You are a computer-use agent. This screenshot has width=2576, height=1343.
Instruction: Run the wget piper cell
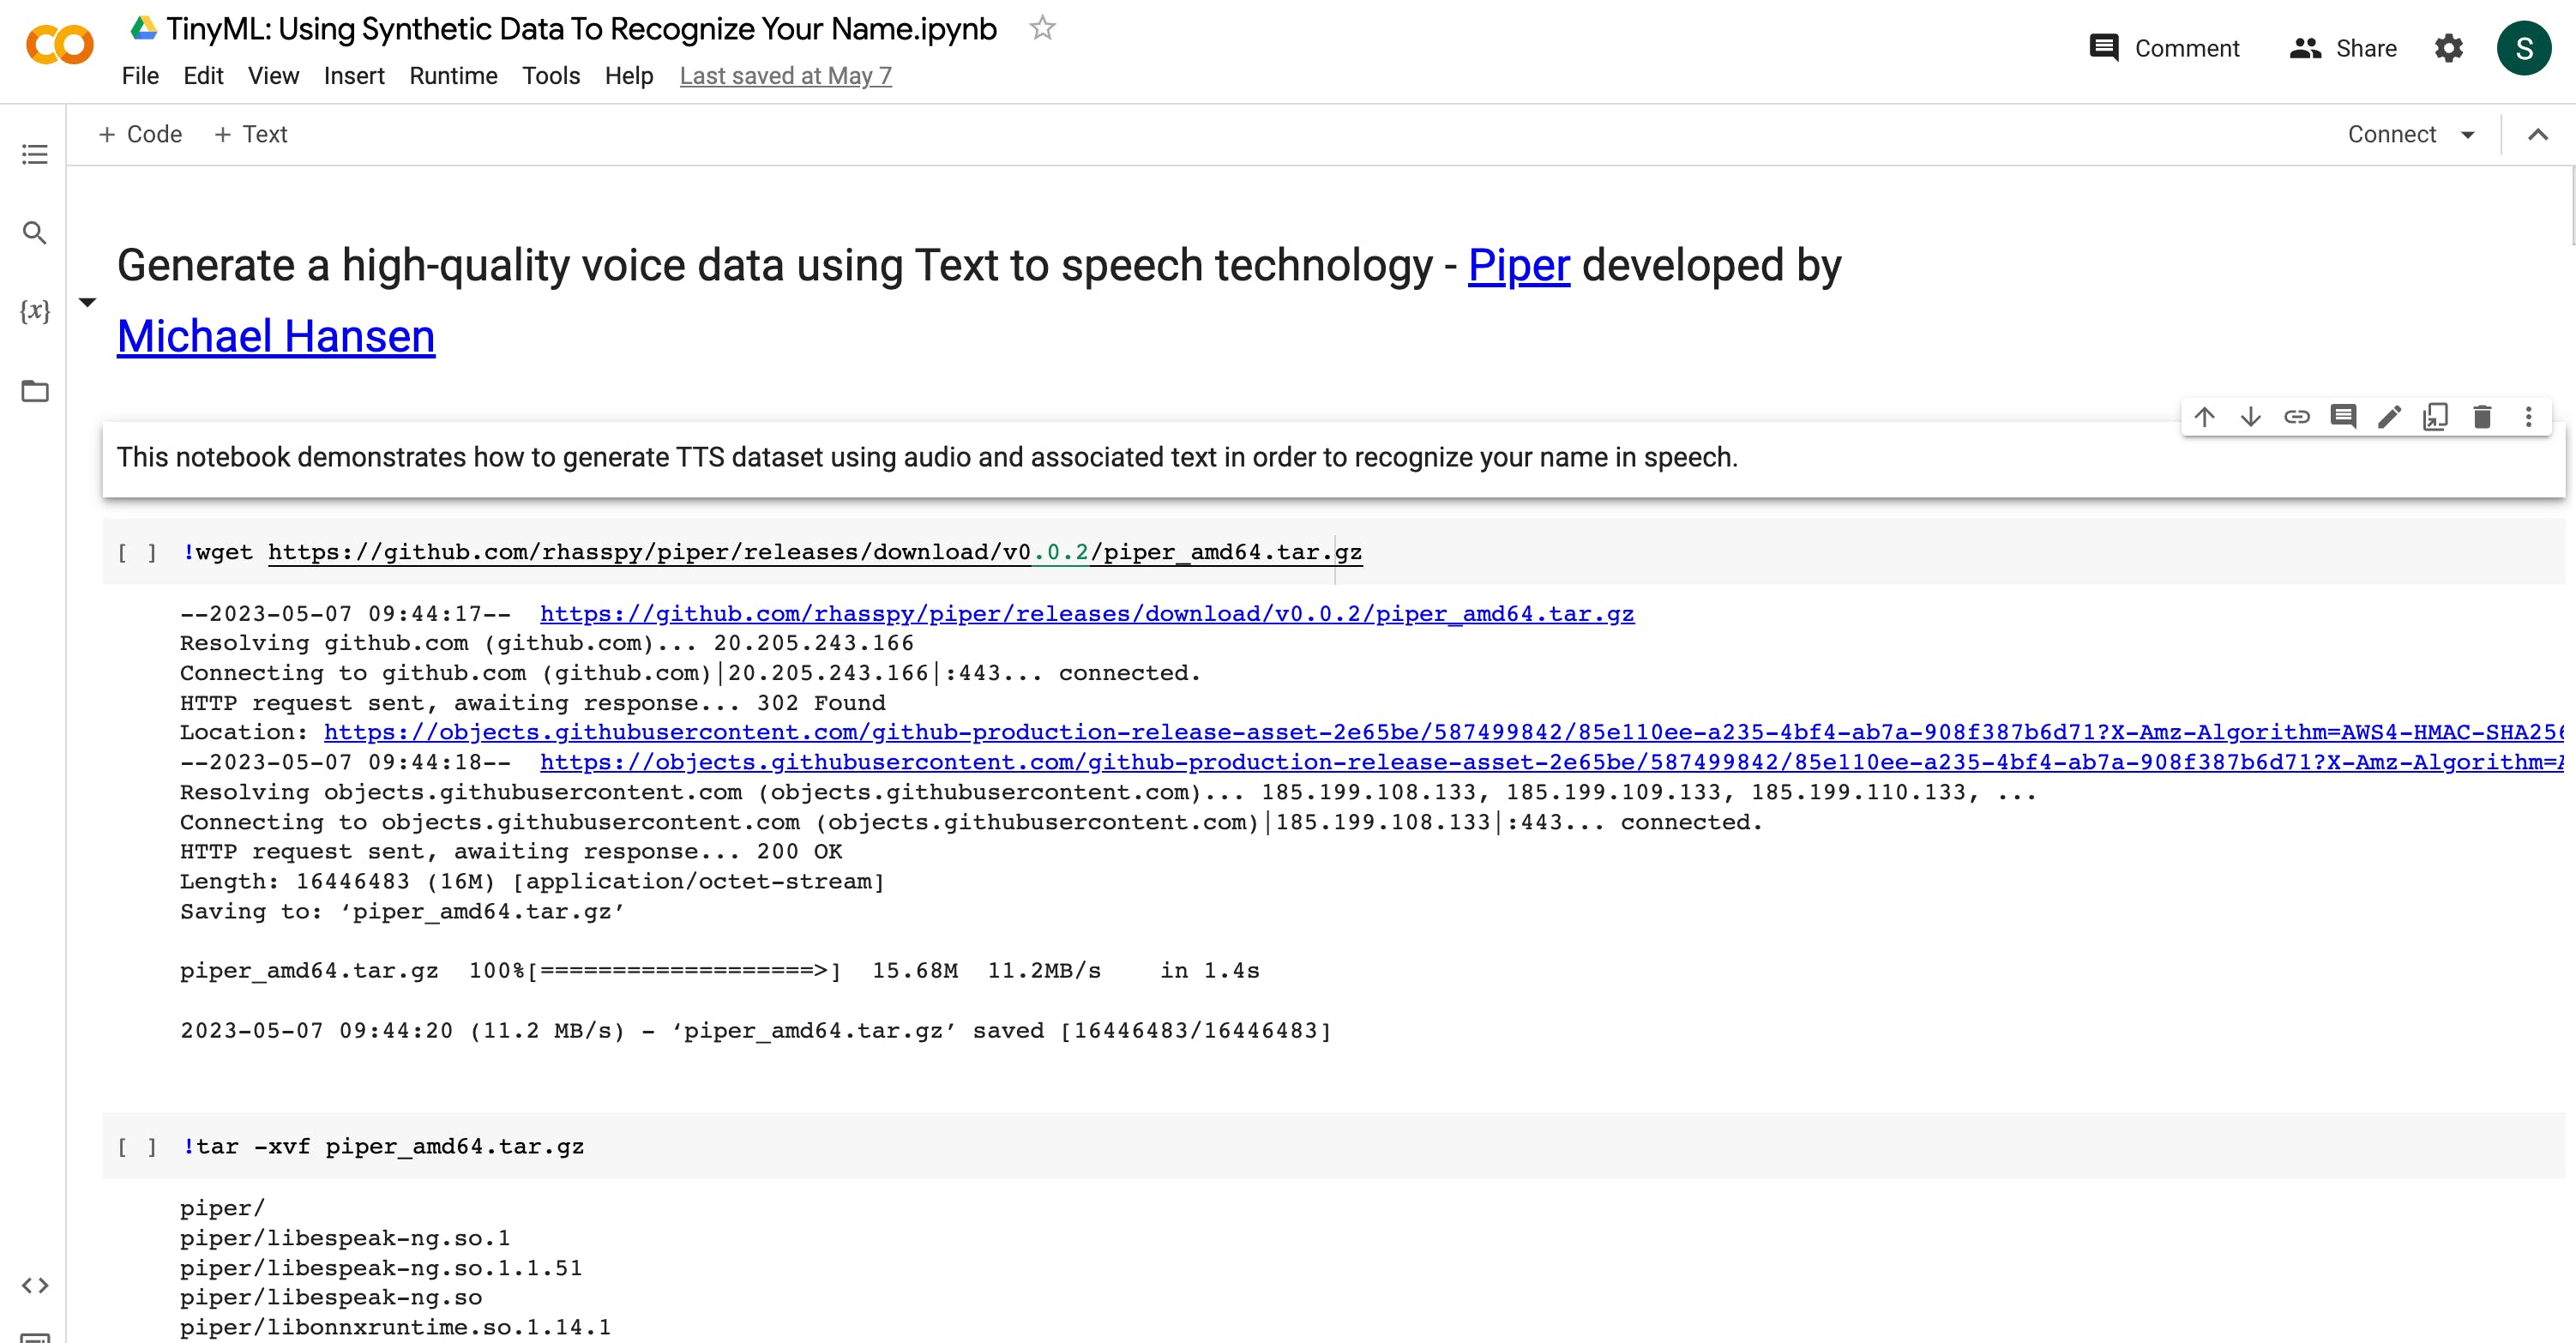click(137, 552)
